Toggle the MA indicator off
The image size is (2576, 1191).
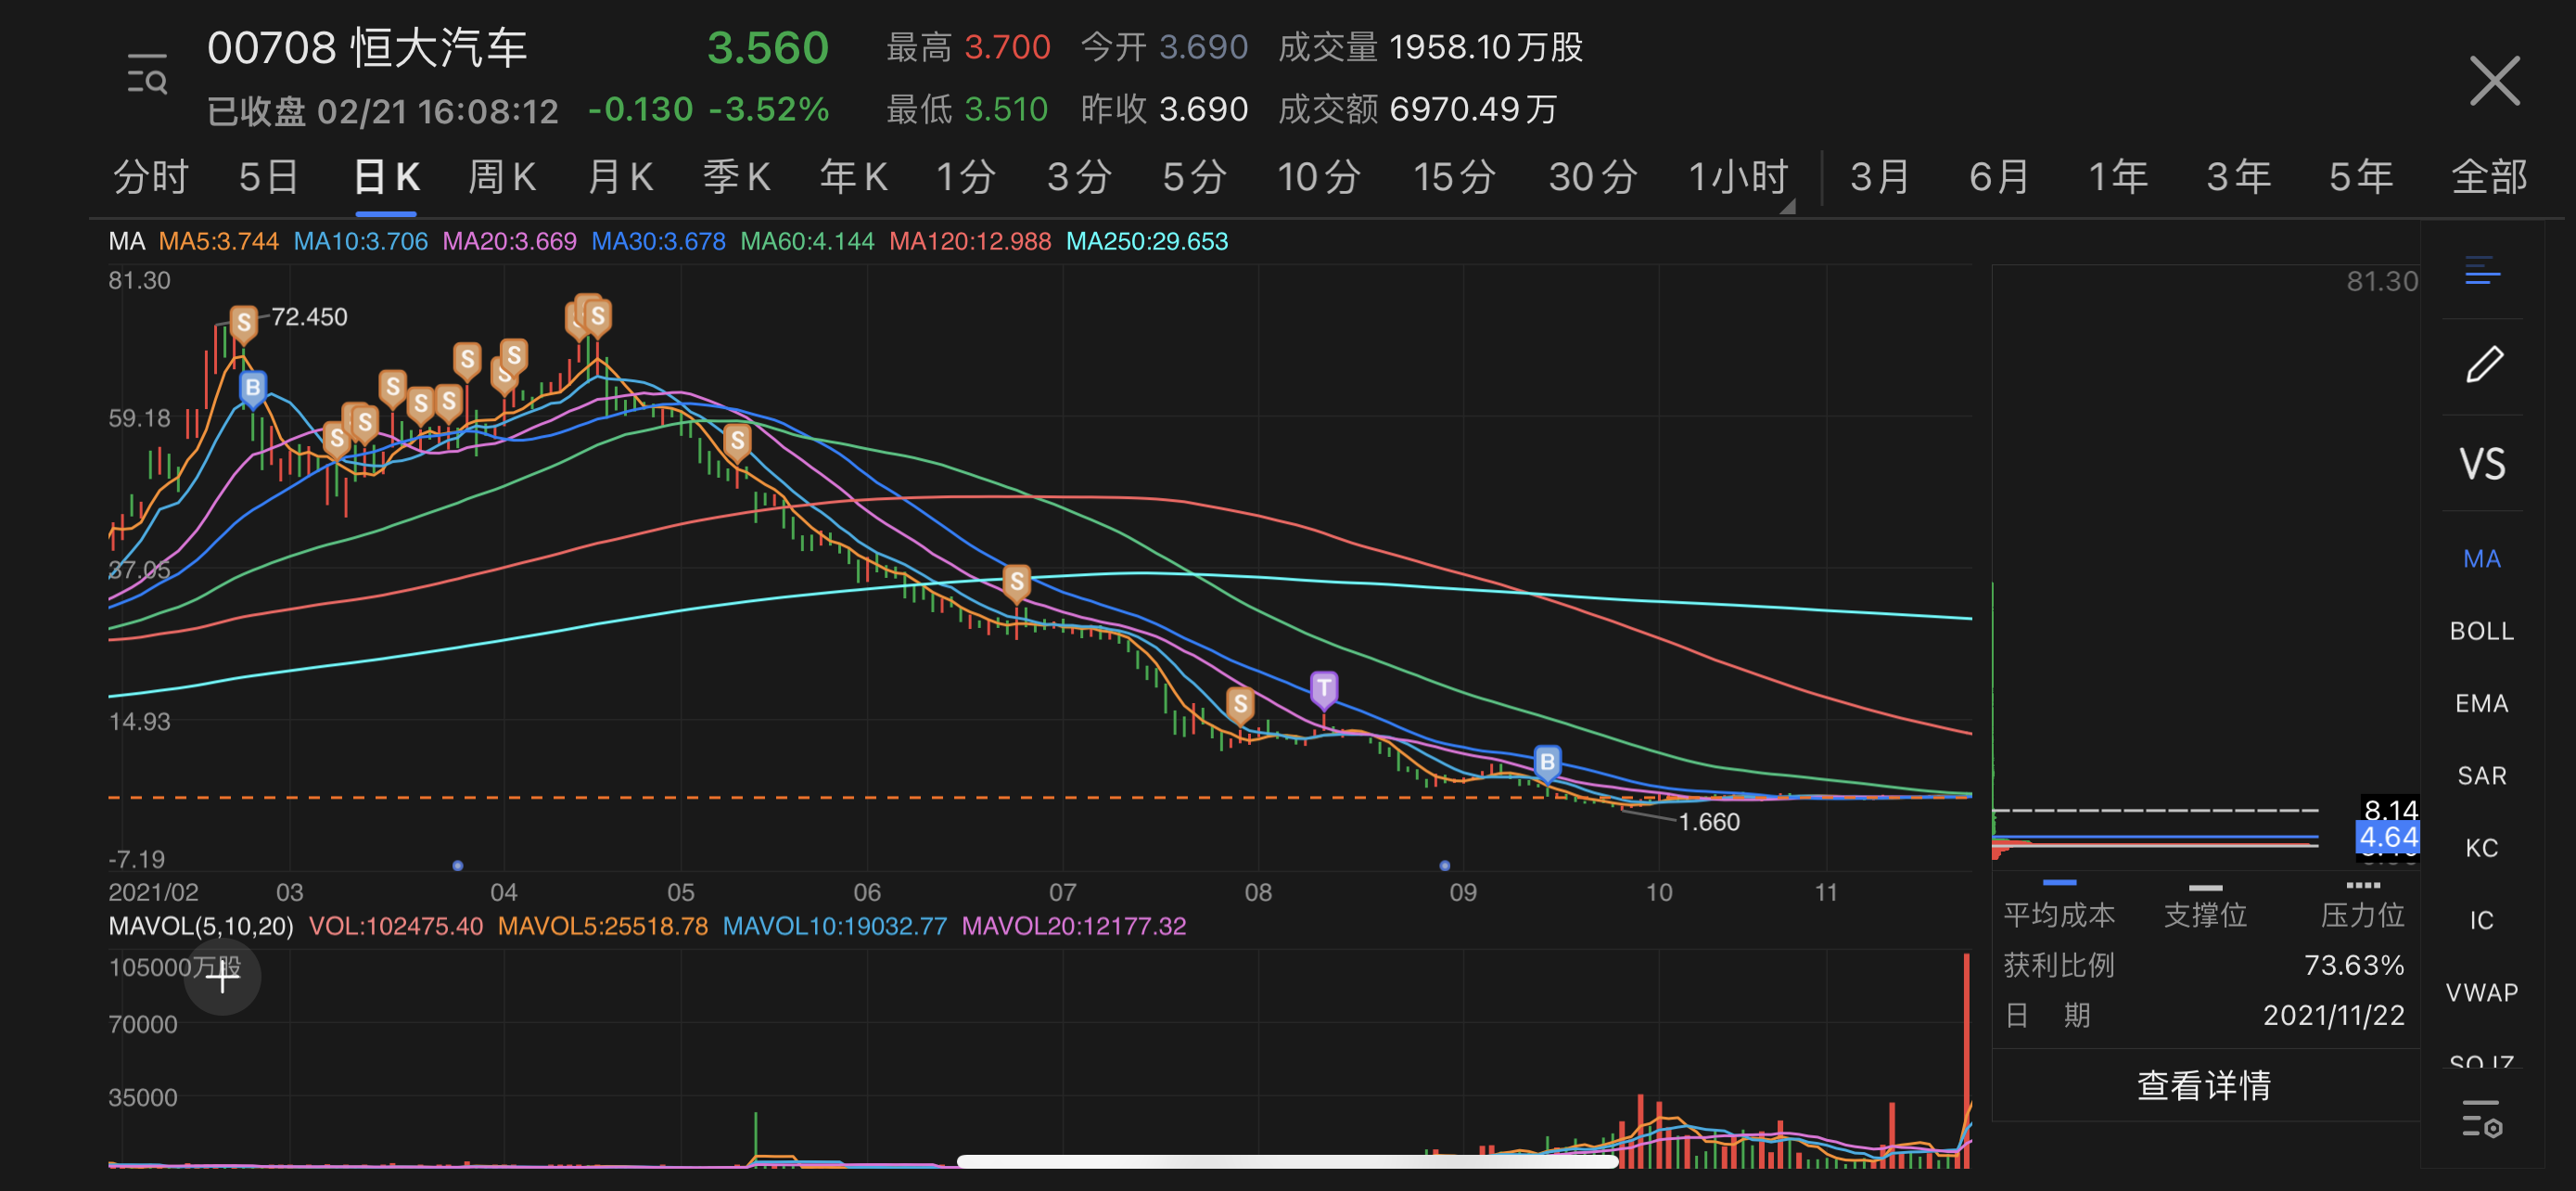2481,559
